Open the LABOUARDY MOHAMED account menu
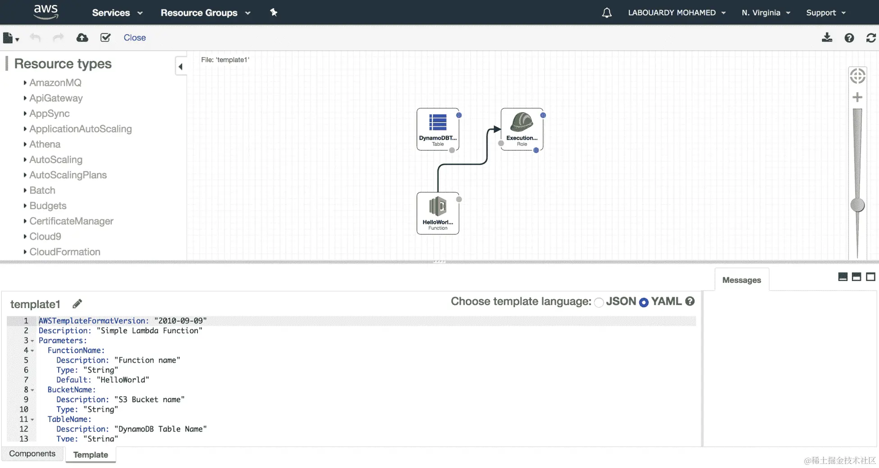 (x=677, y=13)
